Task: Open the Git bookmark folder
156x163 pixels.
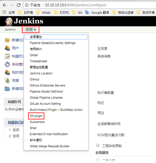Action: [77, 13]
